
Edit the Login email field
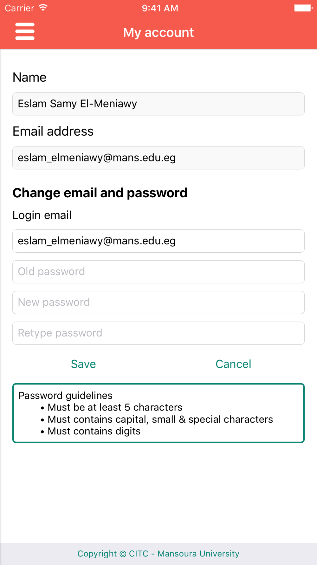pyautogui.click(x=158, y=241)
